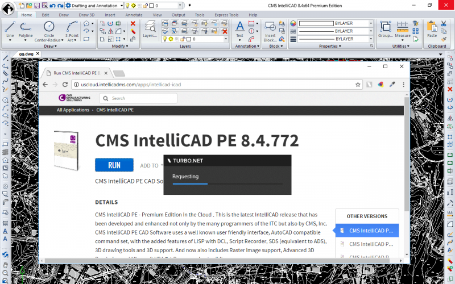Viewport: 455px width, 284px height.
Task: Expand the ribbon Layers panel layer dropdown arrow
Action: click(x=226, y=39)
